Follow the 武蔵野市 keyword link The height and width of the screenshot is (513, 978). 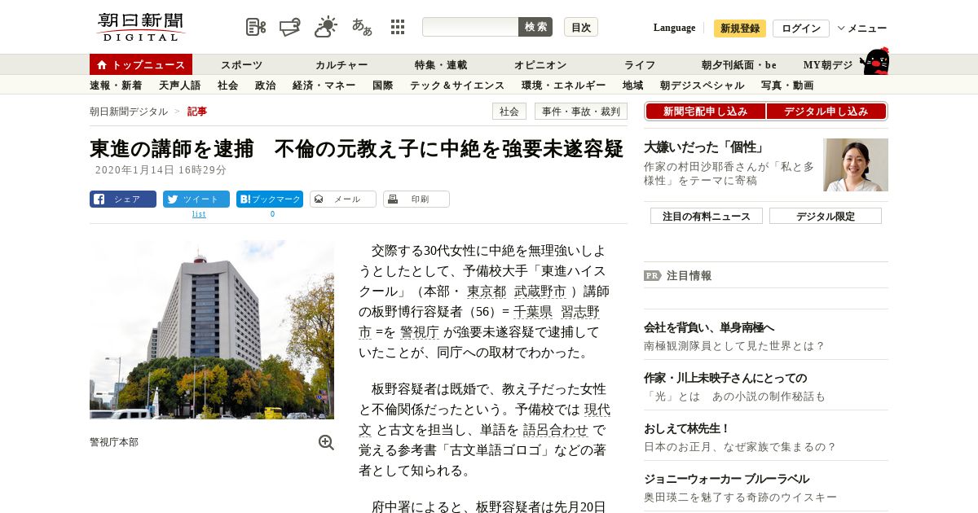(540, 292)
